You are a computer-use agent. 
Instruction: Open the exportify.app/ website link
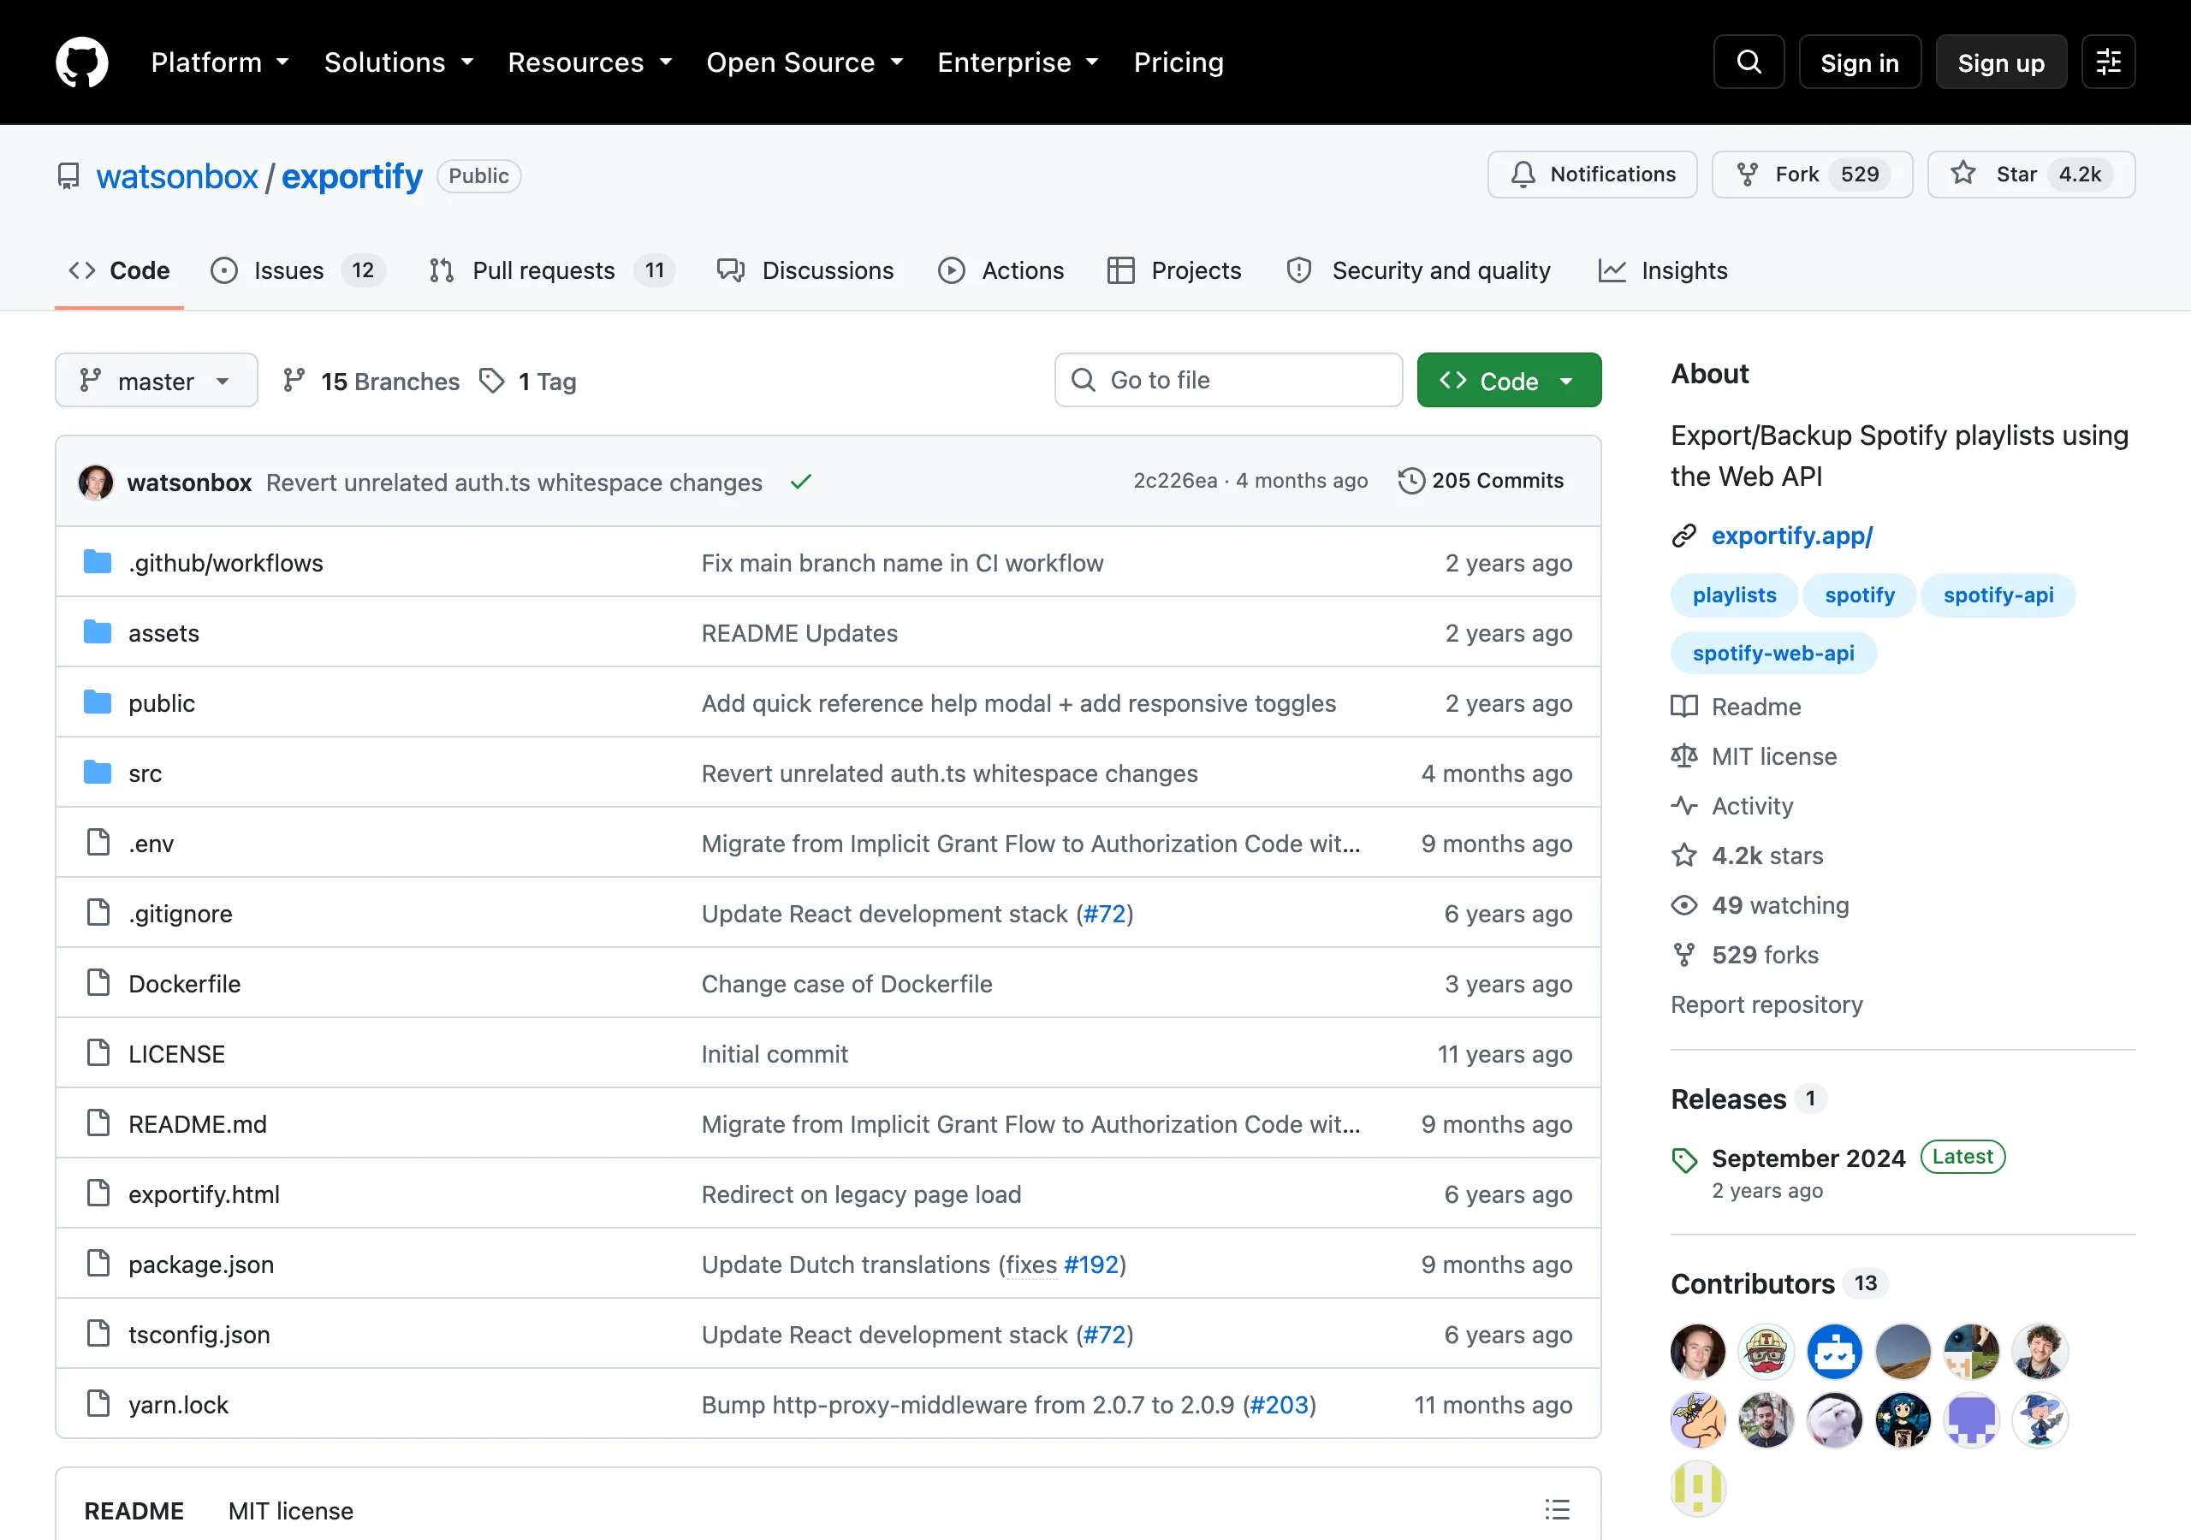[x=1792, y=536]
